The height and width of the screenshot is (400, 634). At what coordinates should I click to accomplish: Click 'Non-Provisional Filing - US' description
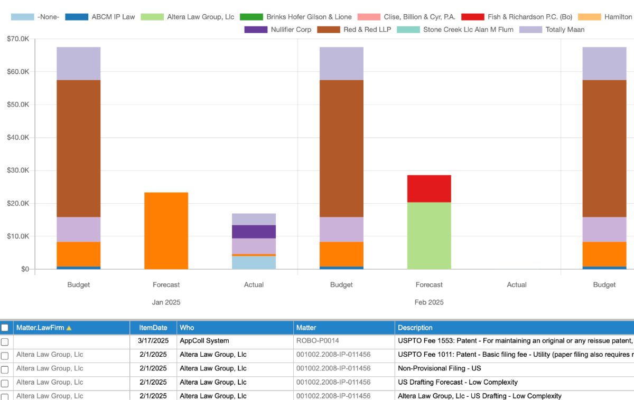click(x=440, y=368)
